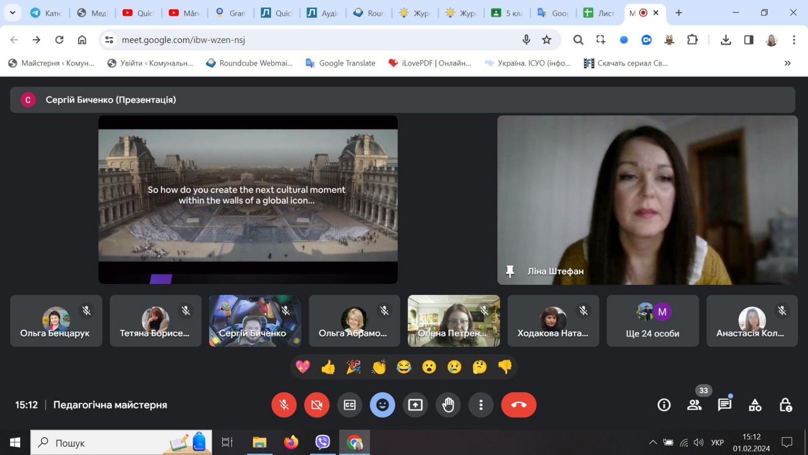The image size is (808, 455).
Task: Show the participants list icon
Action: coord(694,405)
